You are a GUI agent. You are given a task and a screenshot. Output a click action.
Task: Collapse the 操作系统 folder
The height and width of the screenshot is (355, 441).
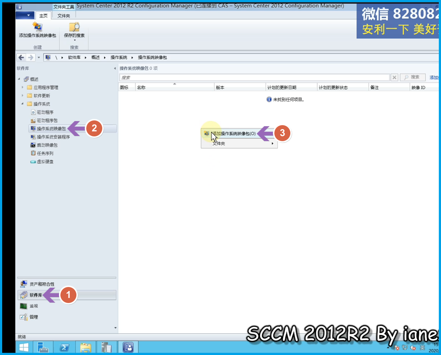pyautogui.click(x=23, y=104)
